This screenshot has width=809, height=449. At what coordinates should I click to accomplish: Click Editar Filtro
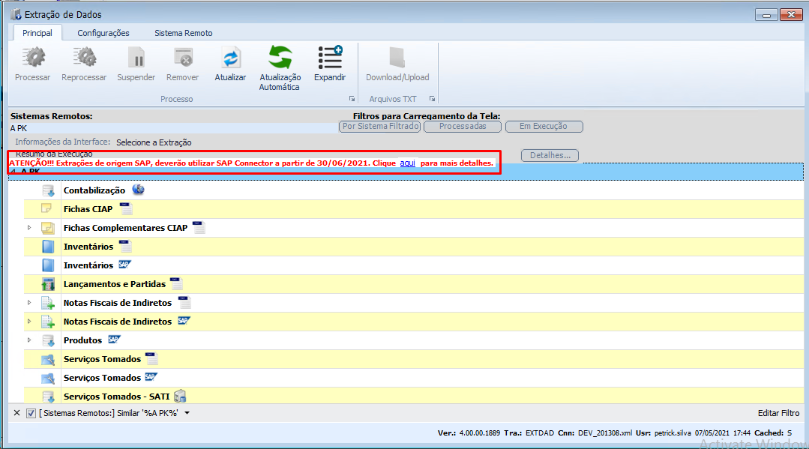point(778,413)
